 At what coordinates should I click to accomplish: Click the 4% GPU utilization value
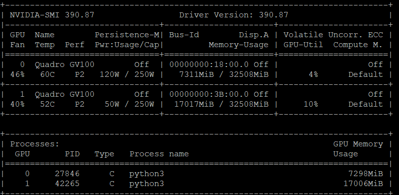pyautogui.click(x=313, y=74)
